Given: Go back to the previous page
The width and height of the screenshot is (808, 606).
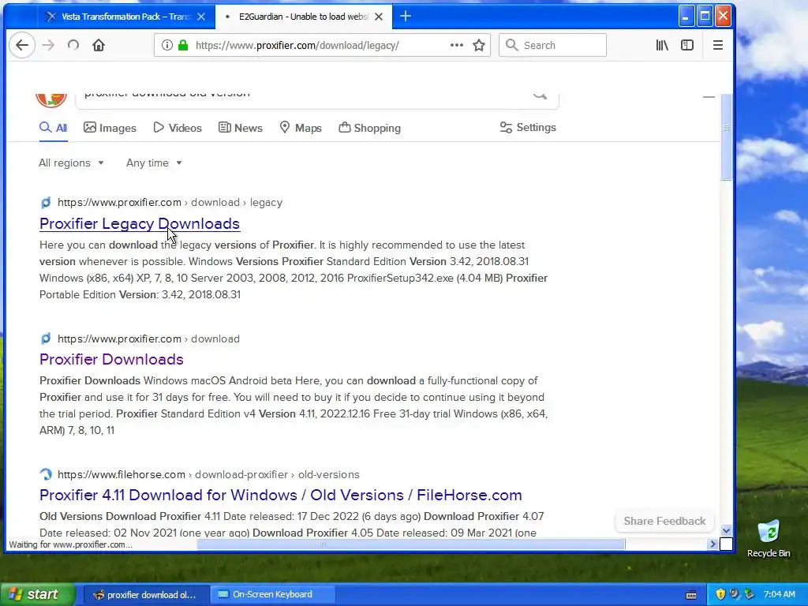Looking at the screenshot, I should point(21,45).
